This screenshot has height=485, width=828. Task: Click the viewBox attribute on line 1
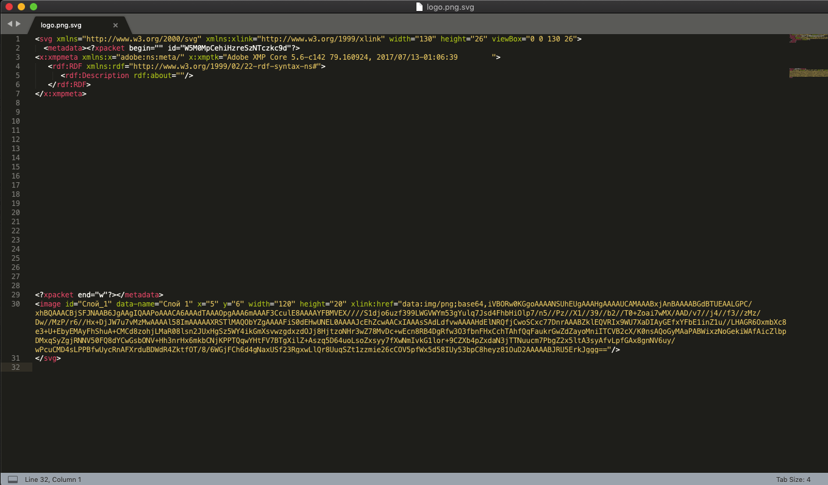[509, 39]
